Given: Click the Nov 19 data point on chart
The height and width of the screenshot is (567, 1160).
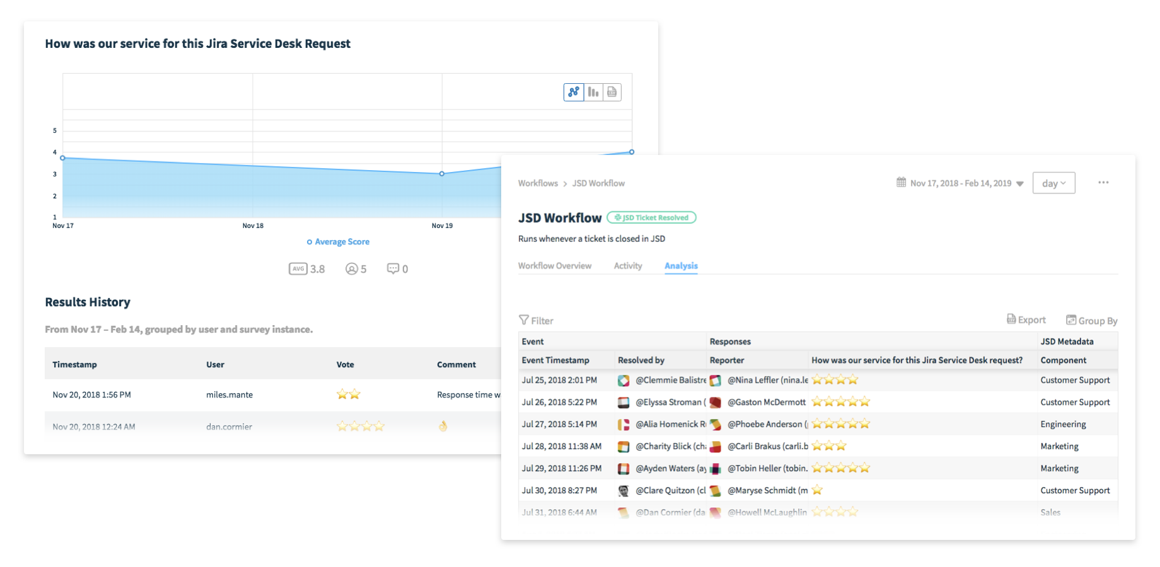Looking at the screenshot, I should click(442, 173).
